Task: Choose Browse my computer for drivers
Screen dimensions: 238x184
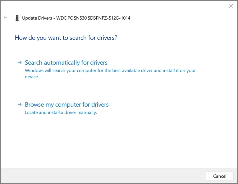Action: pos(67,104)
